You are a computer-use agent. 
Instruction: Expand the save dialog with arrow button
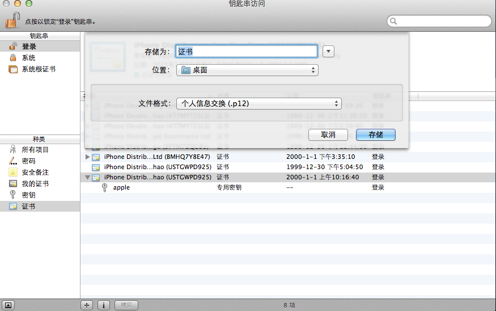click(328, 51)
